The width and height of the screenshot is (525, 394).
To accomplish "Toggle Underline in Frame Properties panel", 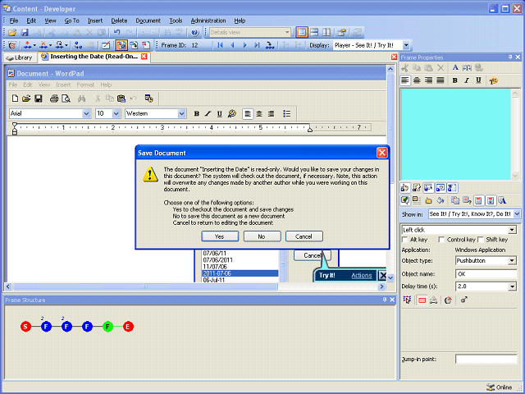I will click(478, 80).
